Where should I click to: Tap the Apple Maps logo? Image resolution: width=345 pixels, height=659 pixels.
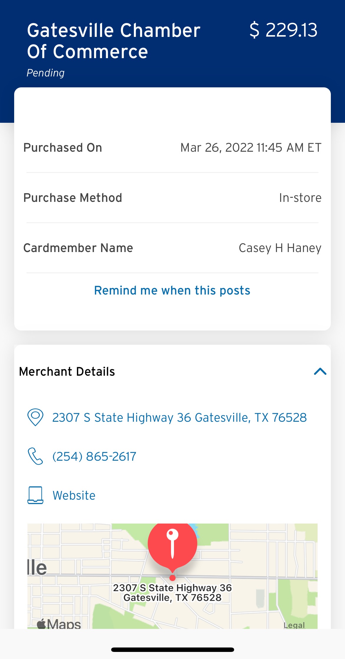click(59, 624)
